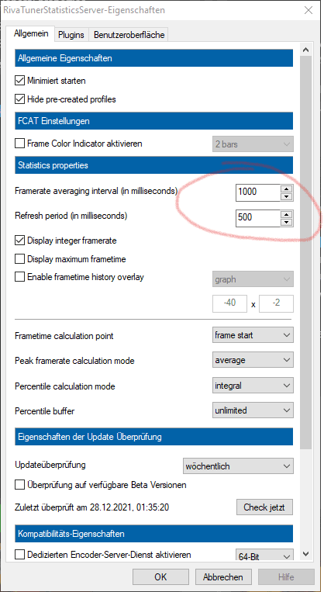Click the Check jetzt button
This screenshot has height=592, width=324.
pyautogui.click(x=264, y=507)
